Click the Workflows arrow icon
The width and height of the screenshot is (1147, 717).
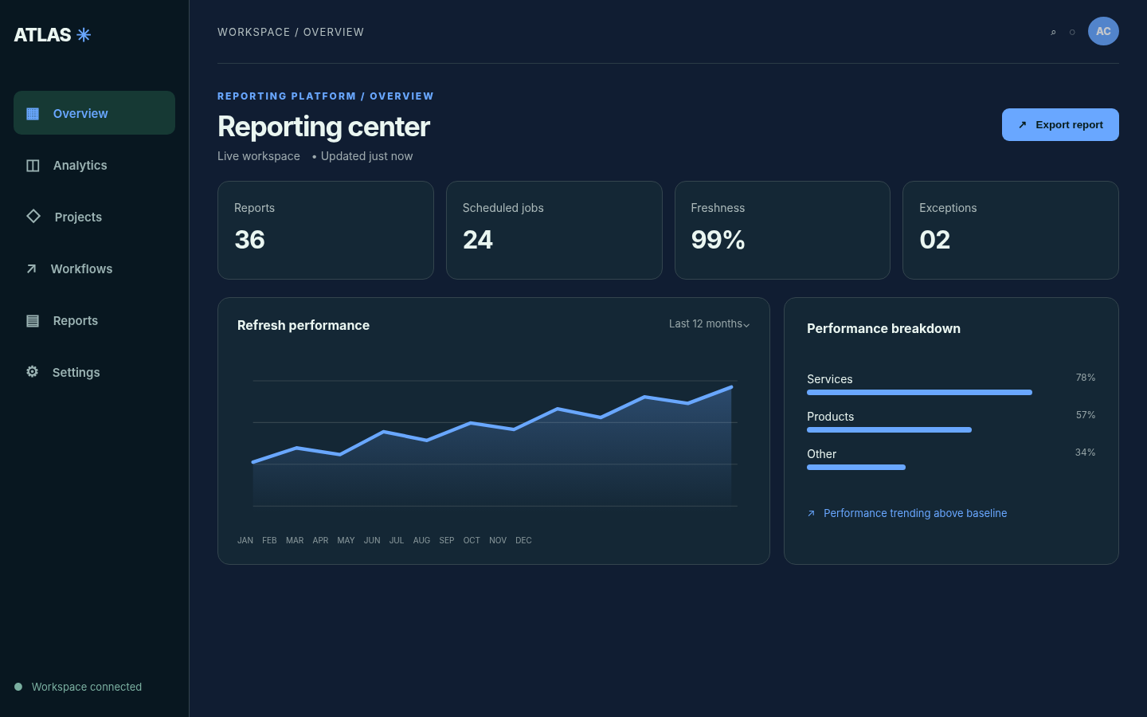click(31, 268)
